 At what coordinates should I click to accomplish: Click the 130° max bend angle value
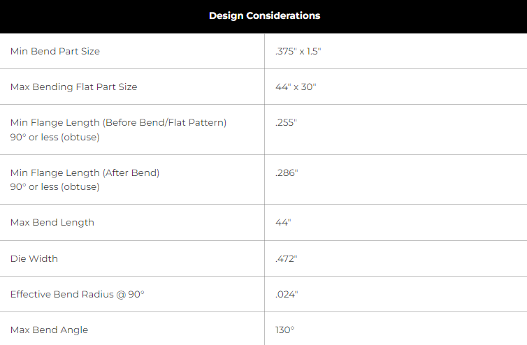coord(284,330)
